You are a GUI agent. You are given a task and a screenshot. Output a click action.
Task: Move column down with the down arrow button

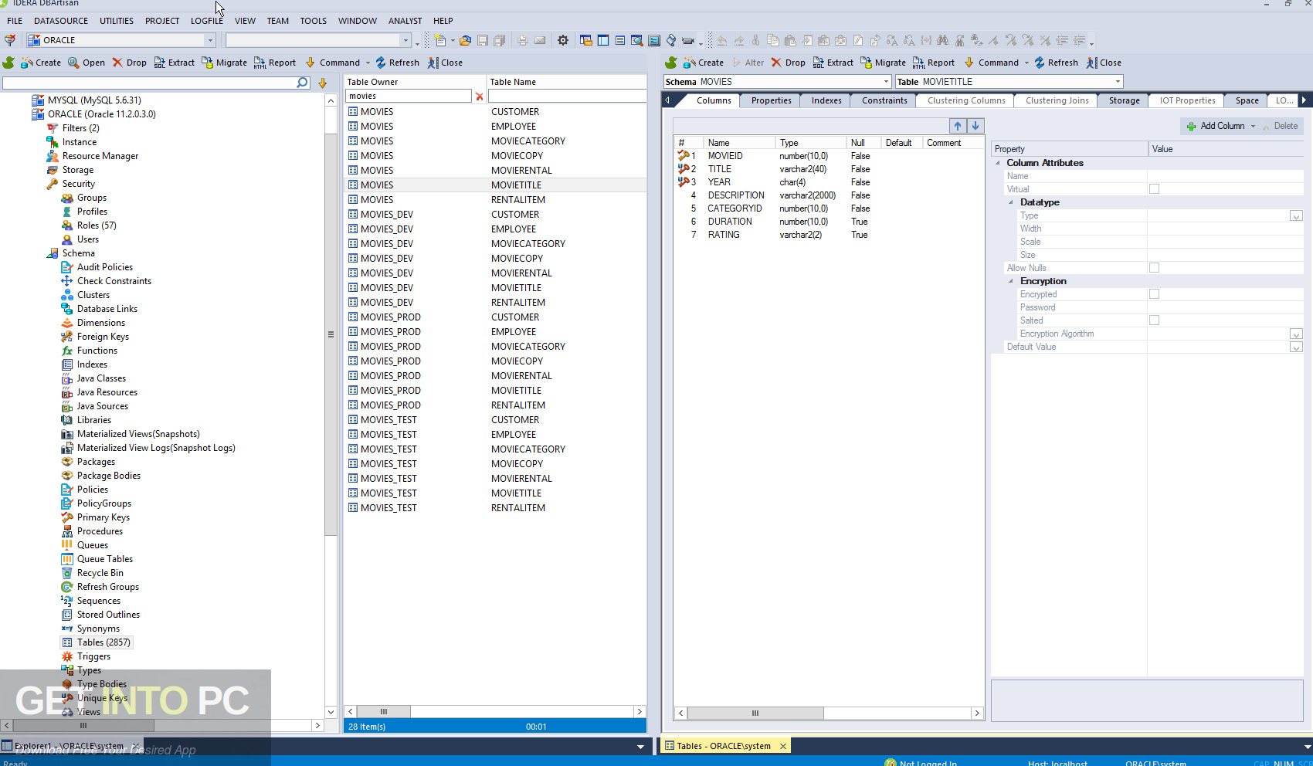pyautogui.click(x=975, y=126)
